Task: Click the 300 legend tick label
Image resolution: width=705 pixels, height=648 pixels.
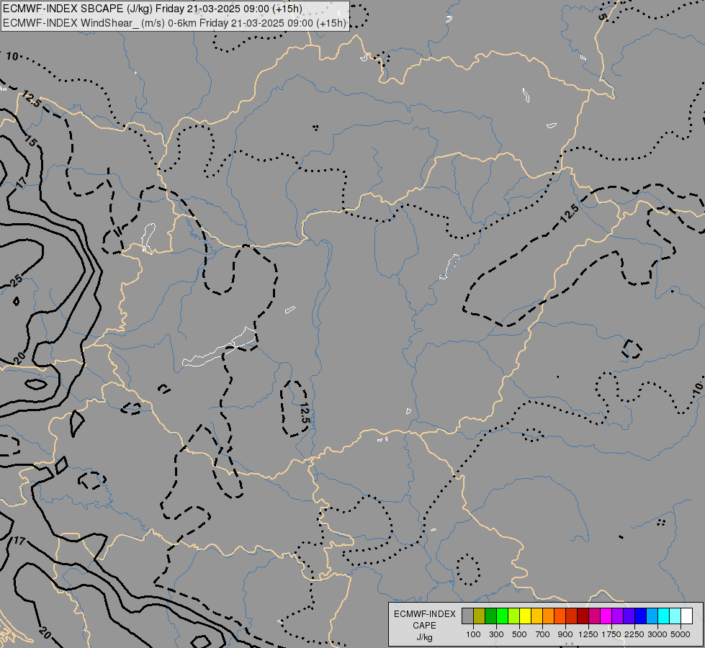Action: [x=496, y=634]
